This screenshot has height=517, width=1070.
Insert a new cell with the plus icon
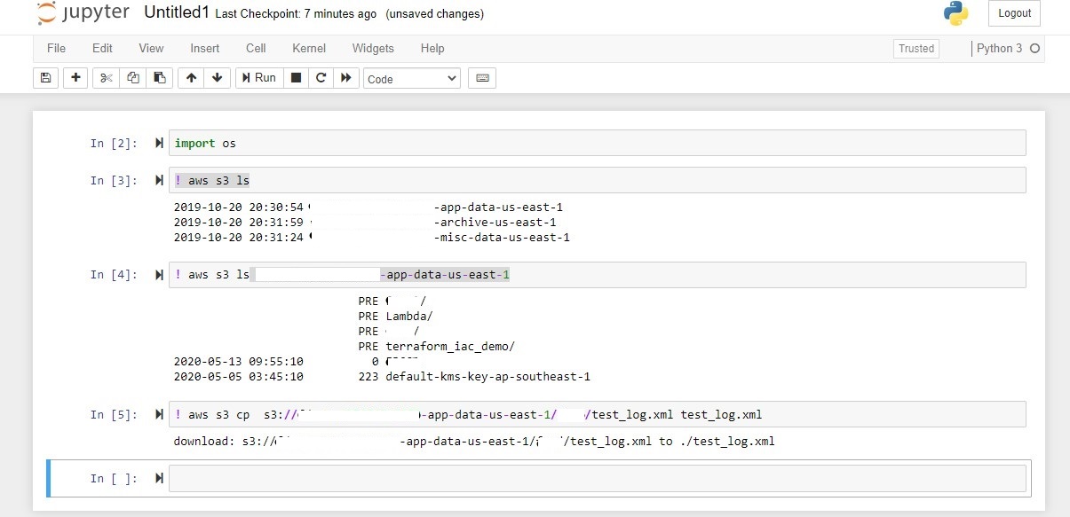tap(75, 78)
